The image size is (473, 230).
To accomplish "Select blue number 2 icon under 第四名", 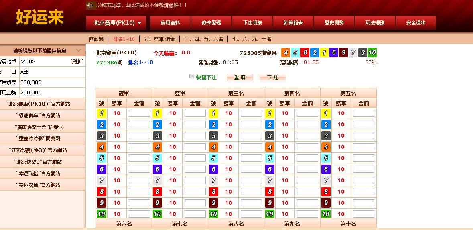I will point(270,124).
